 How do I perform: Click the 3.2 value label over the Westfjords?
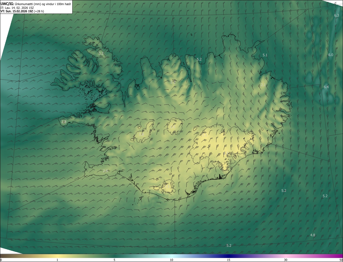(x=101, y=54)
